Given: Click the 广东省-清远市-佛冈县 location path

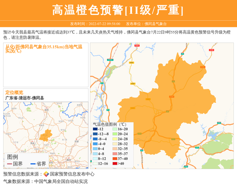Looking at the screenshot, I should 25,98.
